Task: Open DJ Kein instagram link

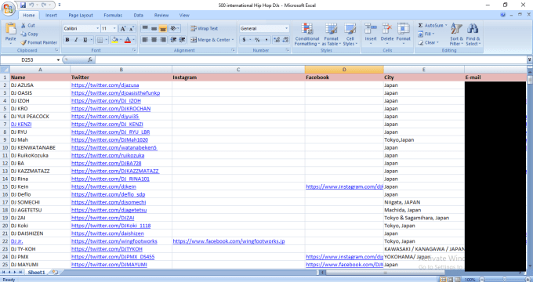Action: click(344, 186)
